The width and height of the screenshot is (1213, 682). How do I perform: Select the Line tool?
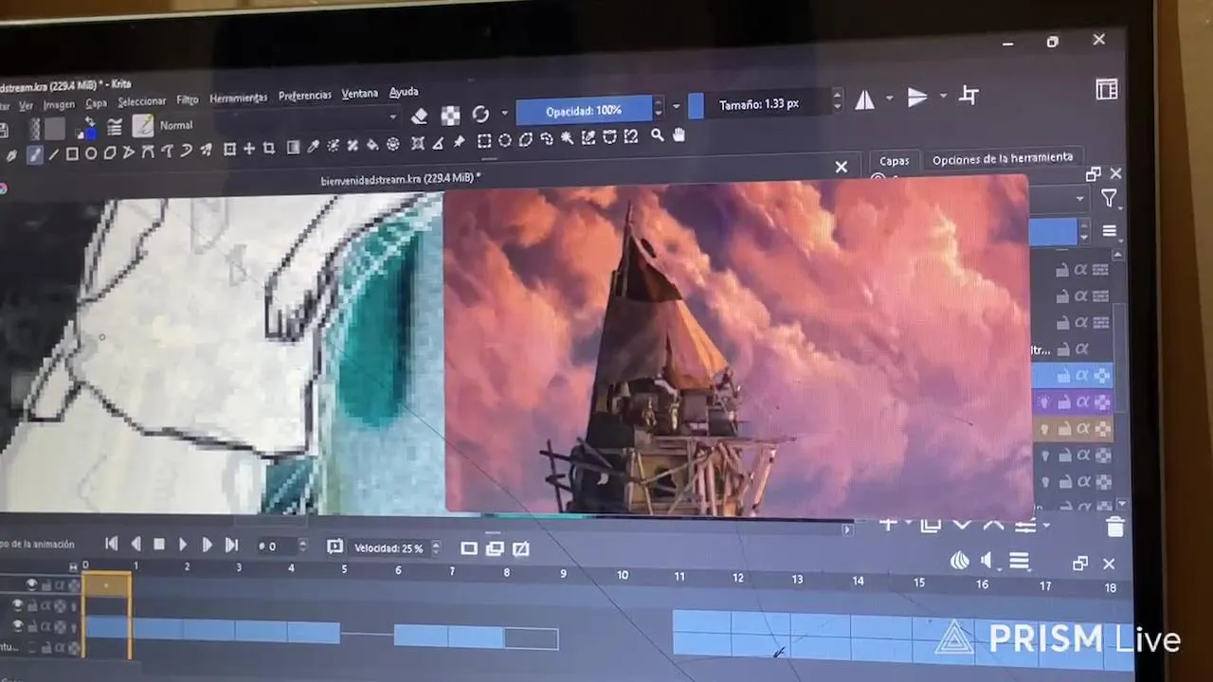coord(53,153)
